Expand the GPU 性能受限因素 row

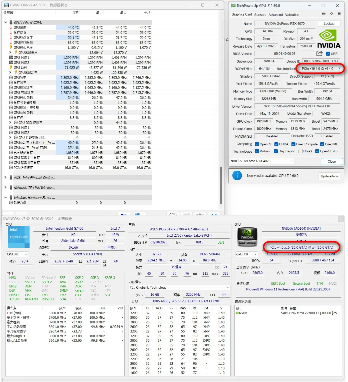(x=10, y=138)
